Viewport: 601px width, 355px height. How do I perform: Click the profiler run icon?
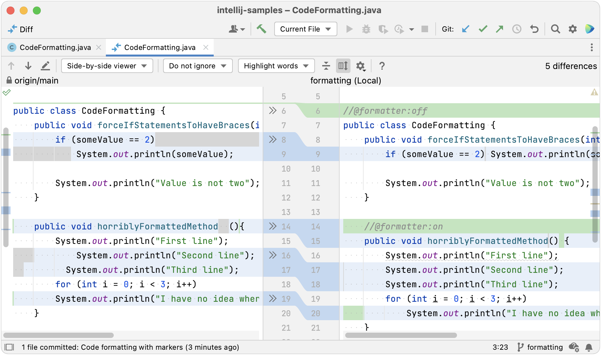tap(399, 29)
